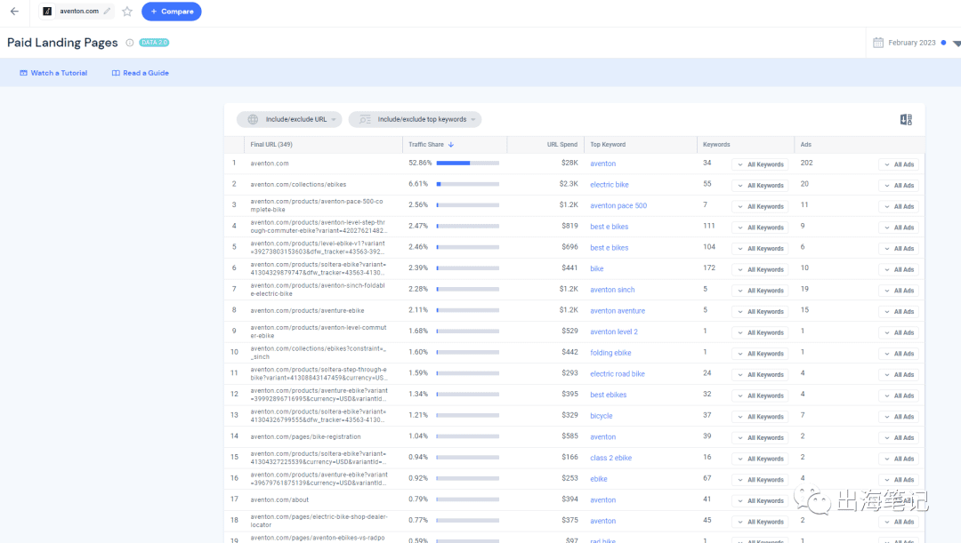Screen dimensions: 961x543
Task: Open the Paid Landing Pages info icon
Action: click(129, 43)
